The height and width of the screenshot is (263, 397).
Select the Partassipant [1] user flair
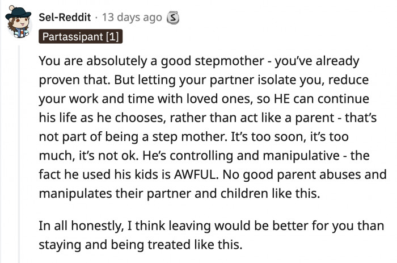pos(81,36)
